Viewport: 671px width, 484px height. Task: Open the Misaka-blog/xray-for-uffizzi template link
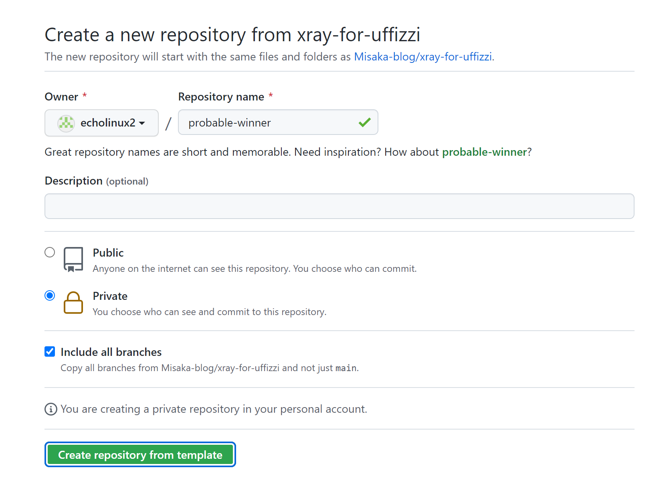(x=423, y=57)
